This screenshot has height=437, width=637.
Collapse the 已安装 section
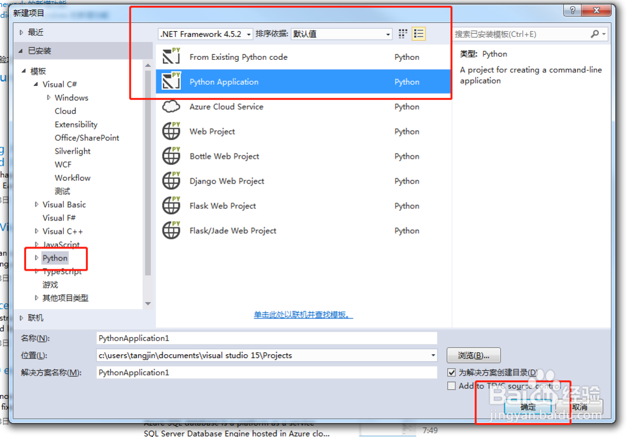[21, 51]
